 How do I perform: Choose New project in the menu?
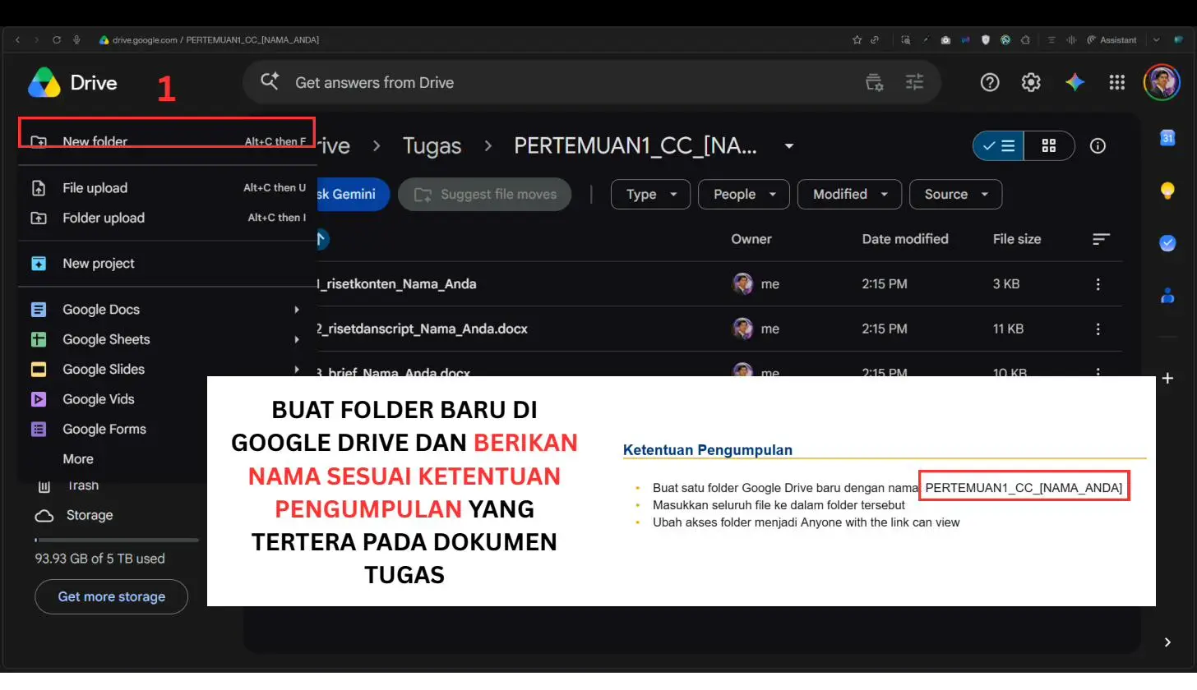click(167, 264)
